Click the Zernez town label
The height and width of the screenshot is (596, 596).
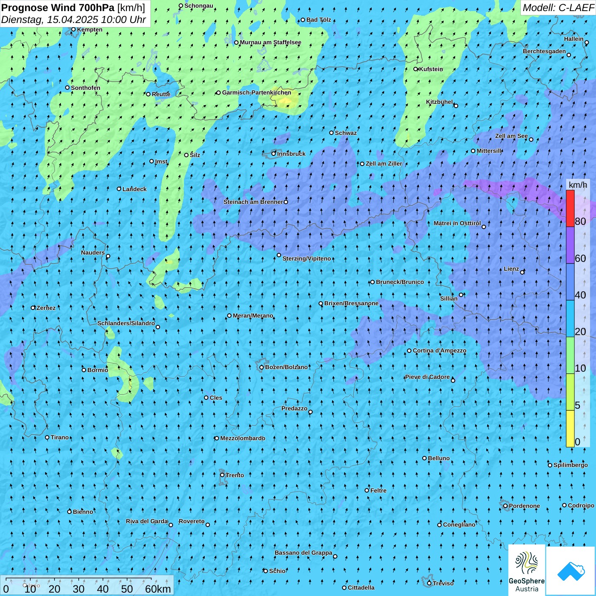coord(46,308)
